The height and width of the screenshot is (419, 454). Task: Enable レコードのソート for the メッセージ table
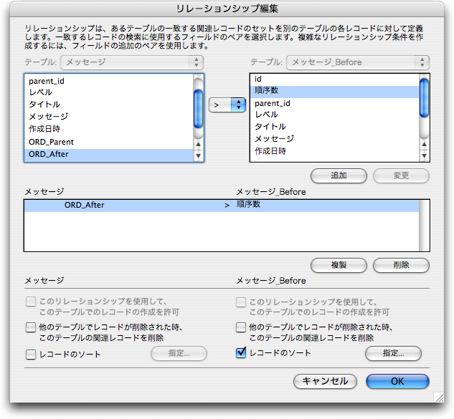[x=31, y=354]
